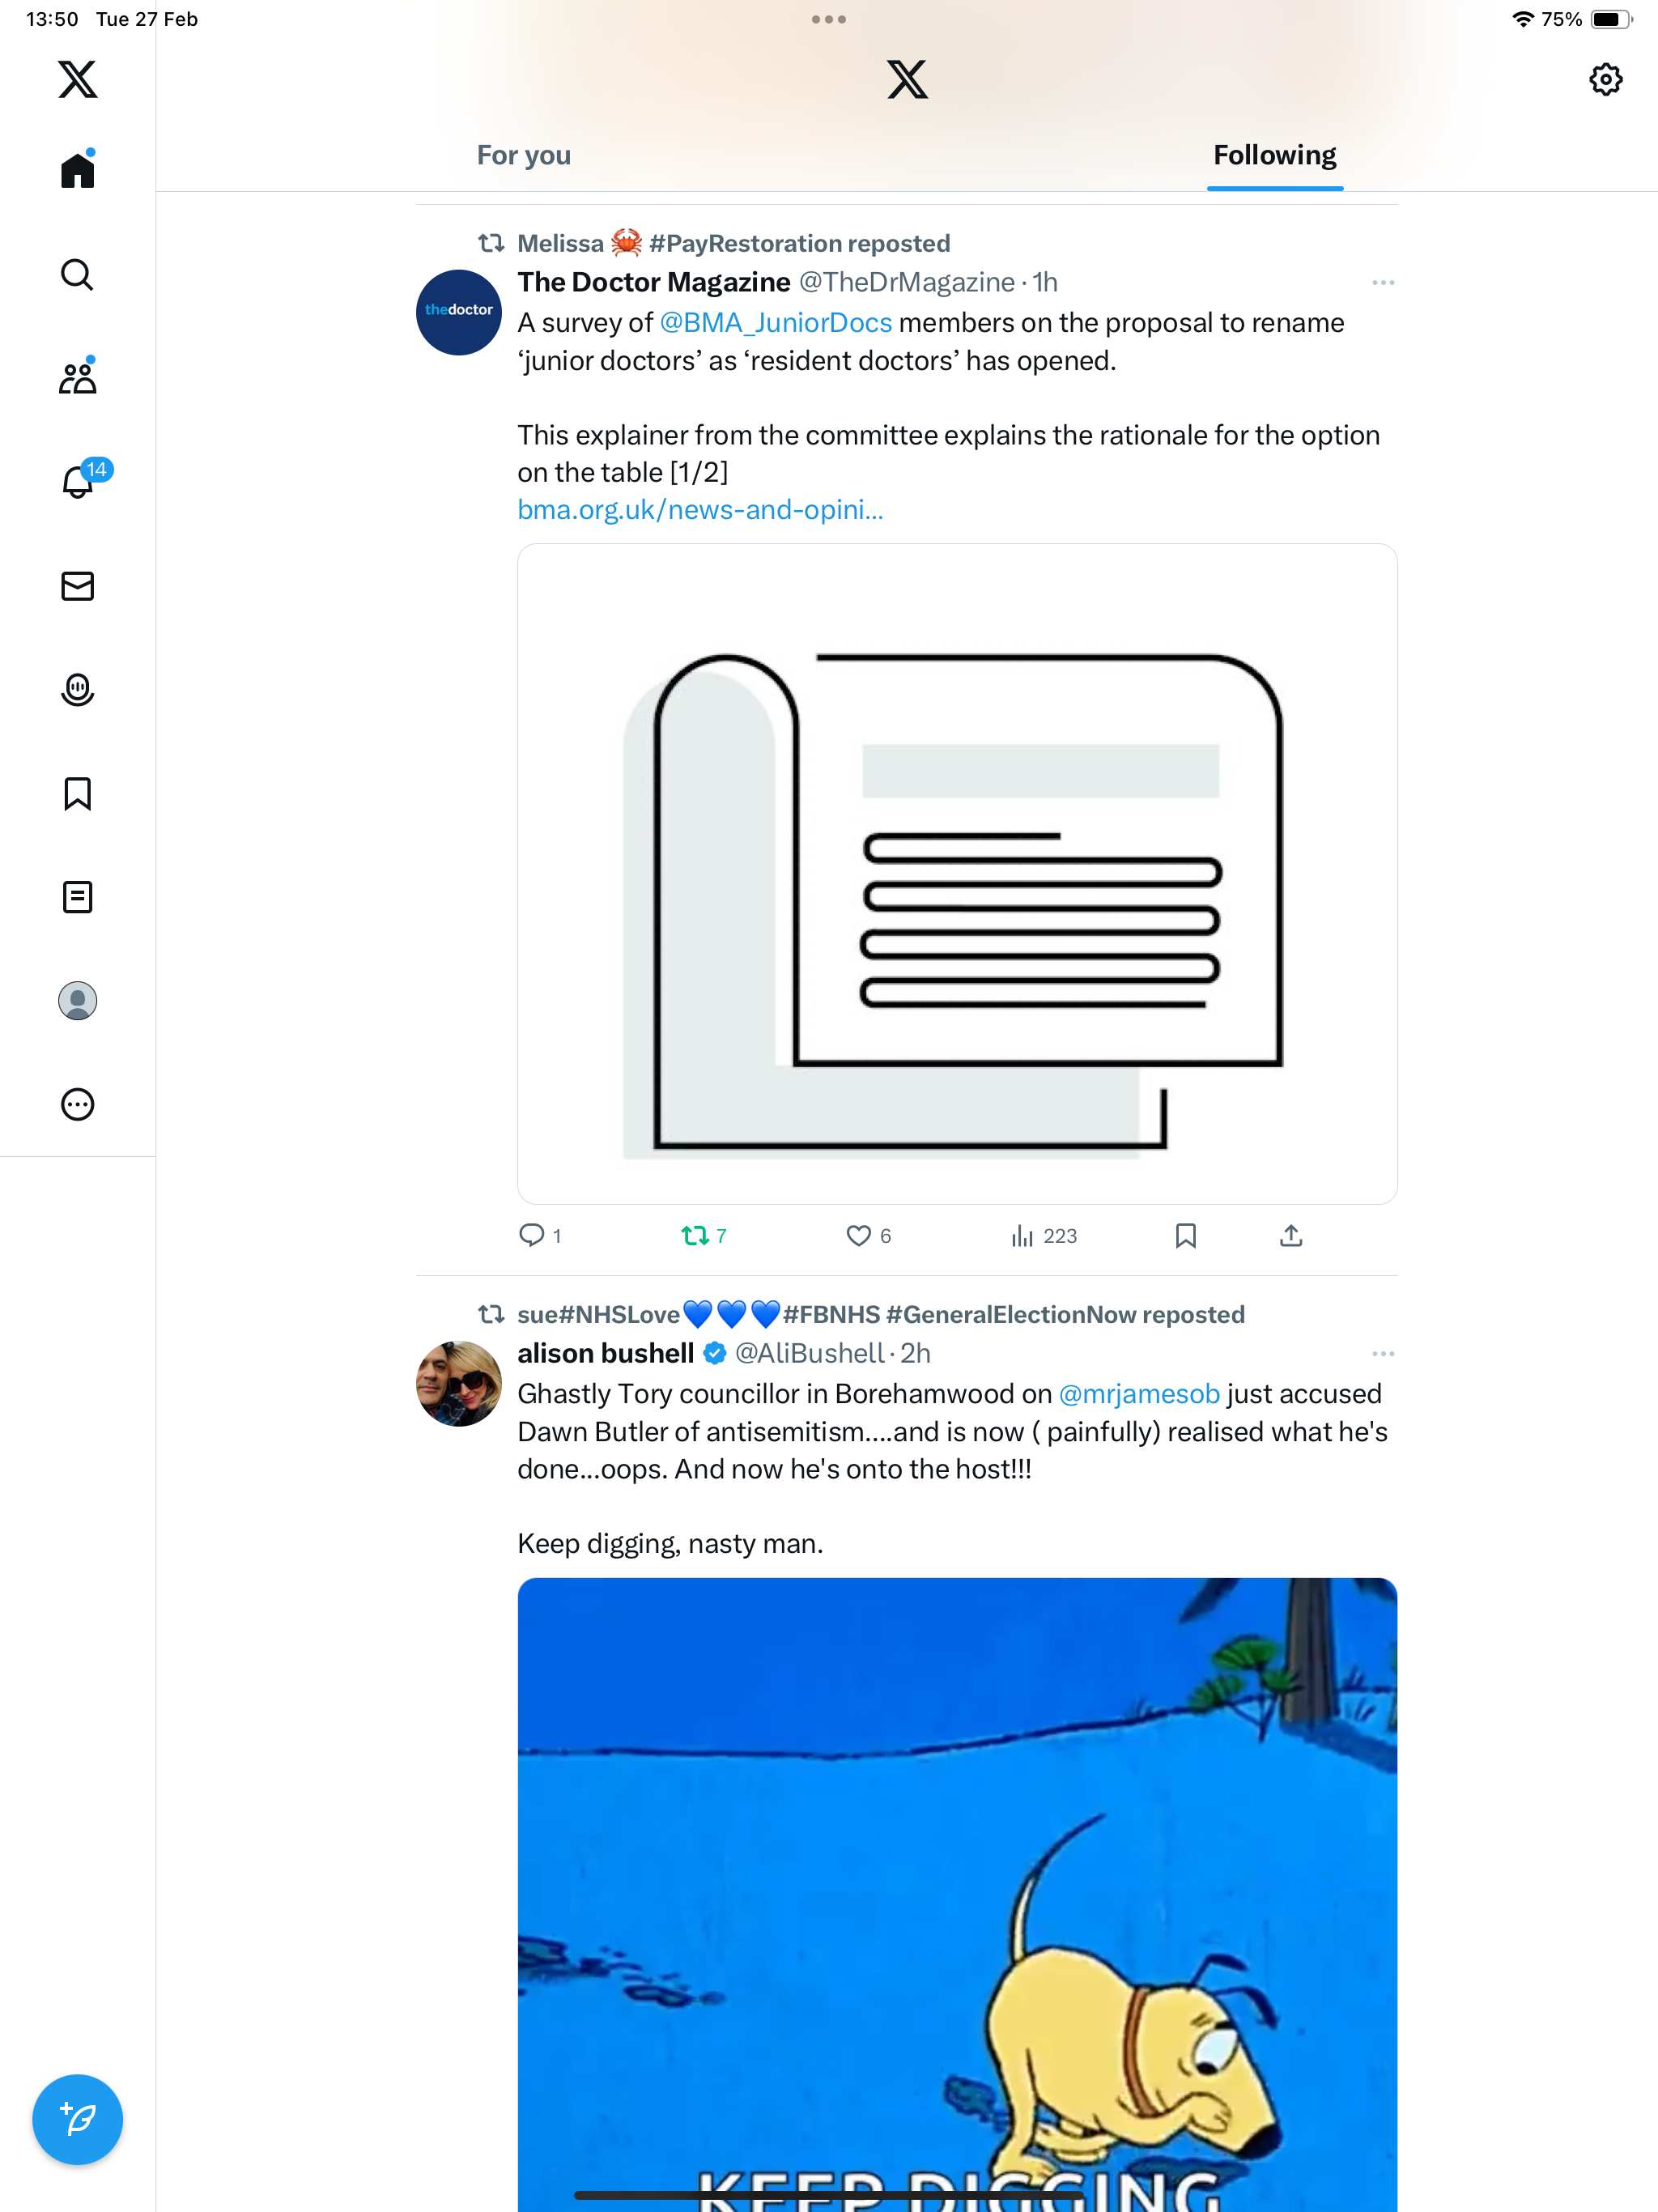Open the Search icon in the sidebar
The image size is (1658, 2212).
click(77, 274)
